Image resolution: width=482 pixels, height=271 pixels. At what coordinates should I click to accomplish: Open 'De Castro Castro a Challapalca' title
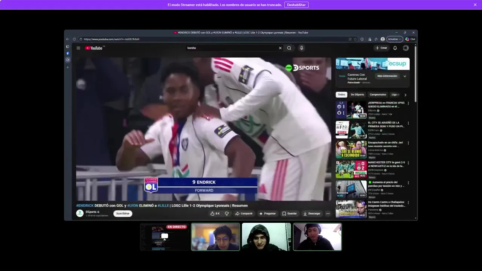(x=386, y=204)
